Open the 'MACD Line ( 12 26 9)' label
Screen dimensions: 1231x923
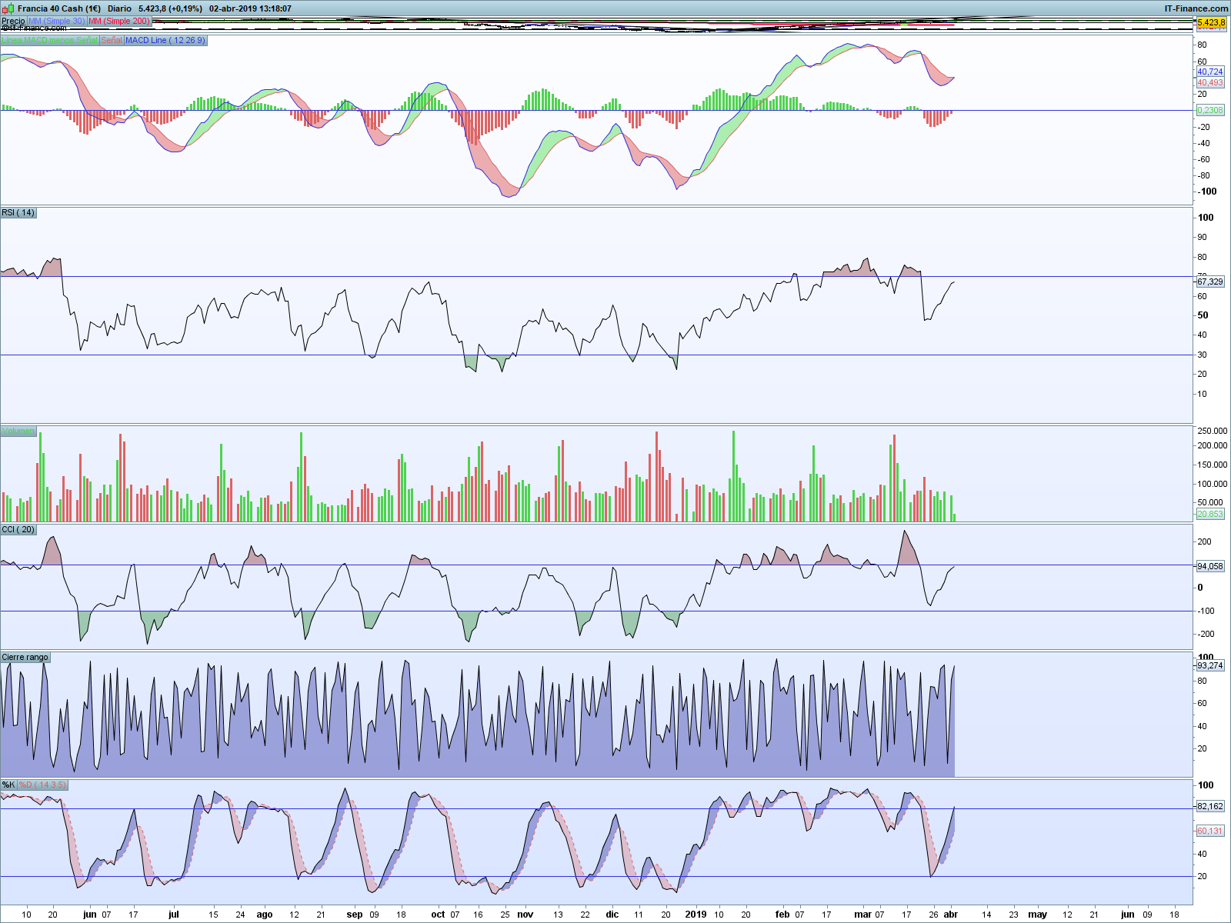[165, 40]
